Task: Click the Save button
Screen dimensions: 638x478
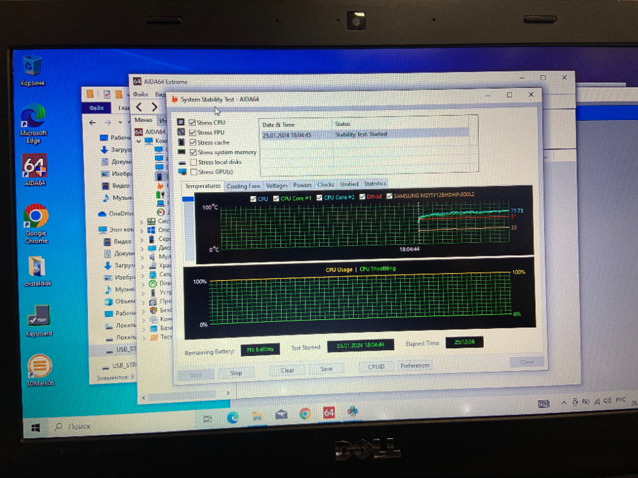Action: pos(326,369)
